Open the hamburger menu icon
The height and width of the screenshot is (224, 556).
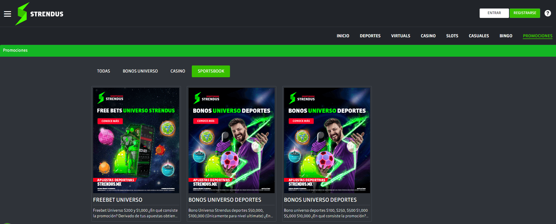pyautogui.click(x=7, y=14)
